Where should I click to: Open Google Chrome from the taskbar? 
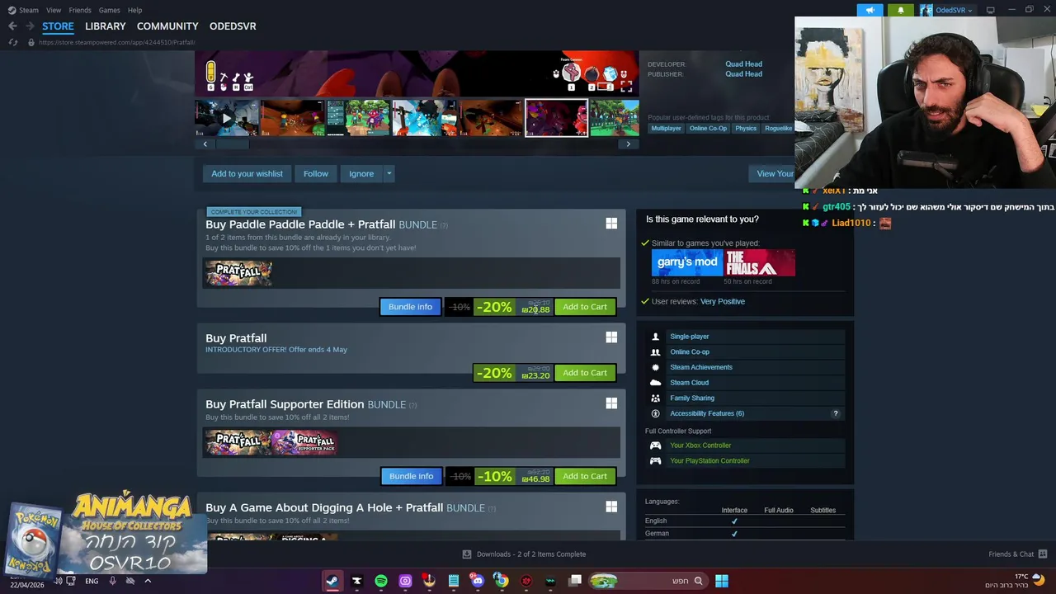(502, 581)
